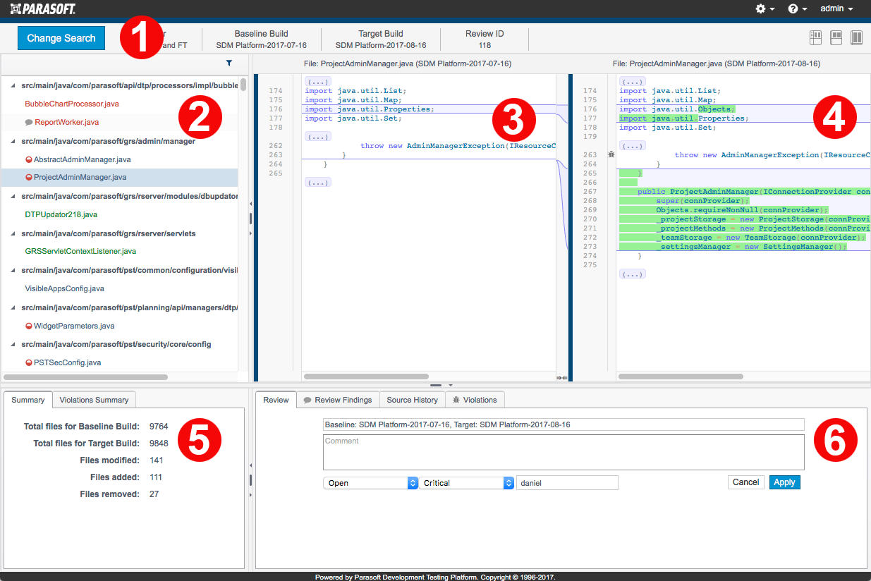Image resolution: width=871 pixels, height=581 pixels.
Task: Open BubbleChartProcessor.java in file tree
Action: click(72, 104)
